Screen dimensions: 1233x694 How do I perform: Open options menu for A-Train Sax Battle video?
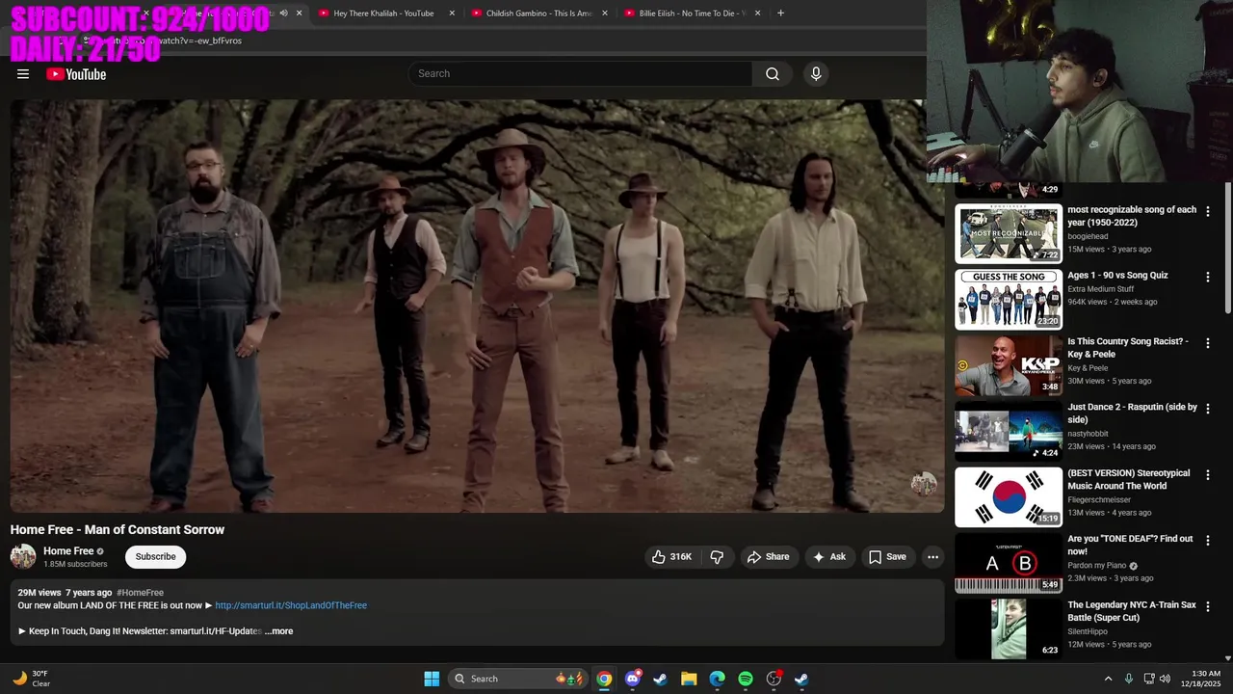(x=1208, y=606)
